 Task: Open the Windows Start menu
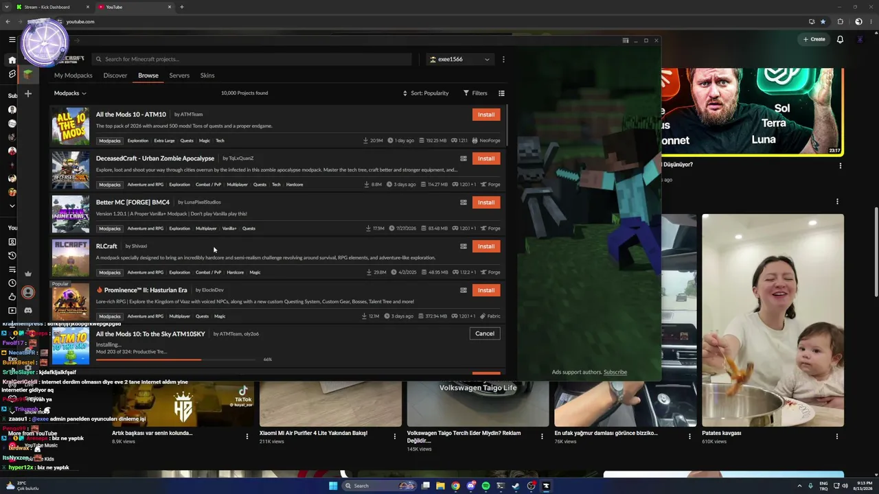[x=333, y=486]
